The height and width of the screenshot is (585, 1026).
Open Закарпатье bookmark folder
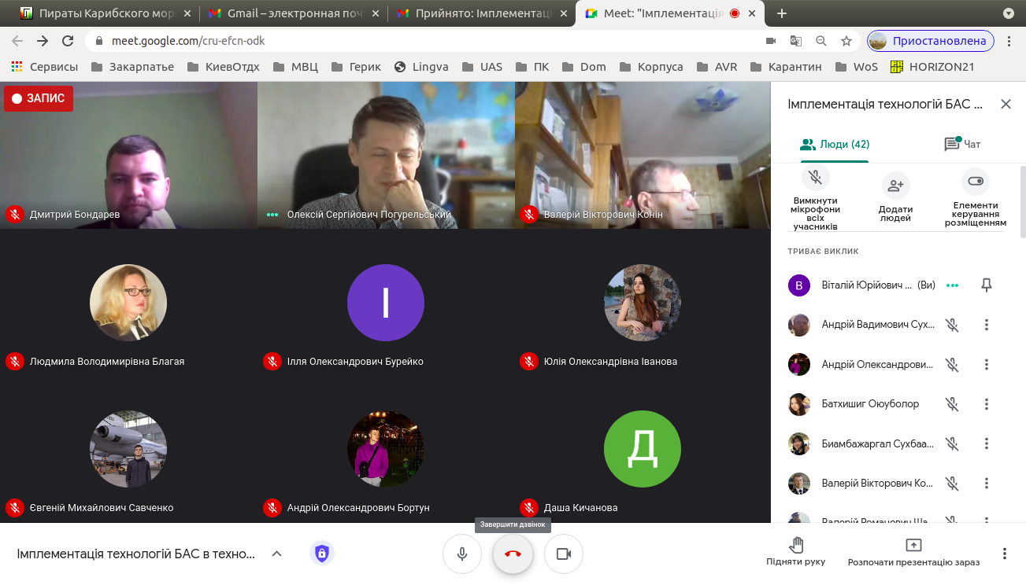click(132, 67)
